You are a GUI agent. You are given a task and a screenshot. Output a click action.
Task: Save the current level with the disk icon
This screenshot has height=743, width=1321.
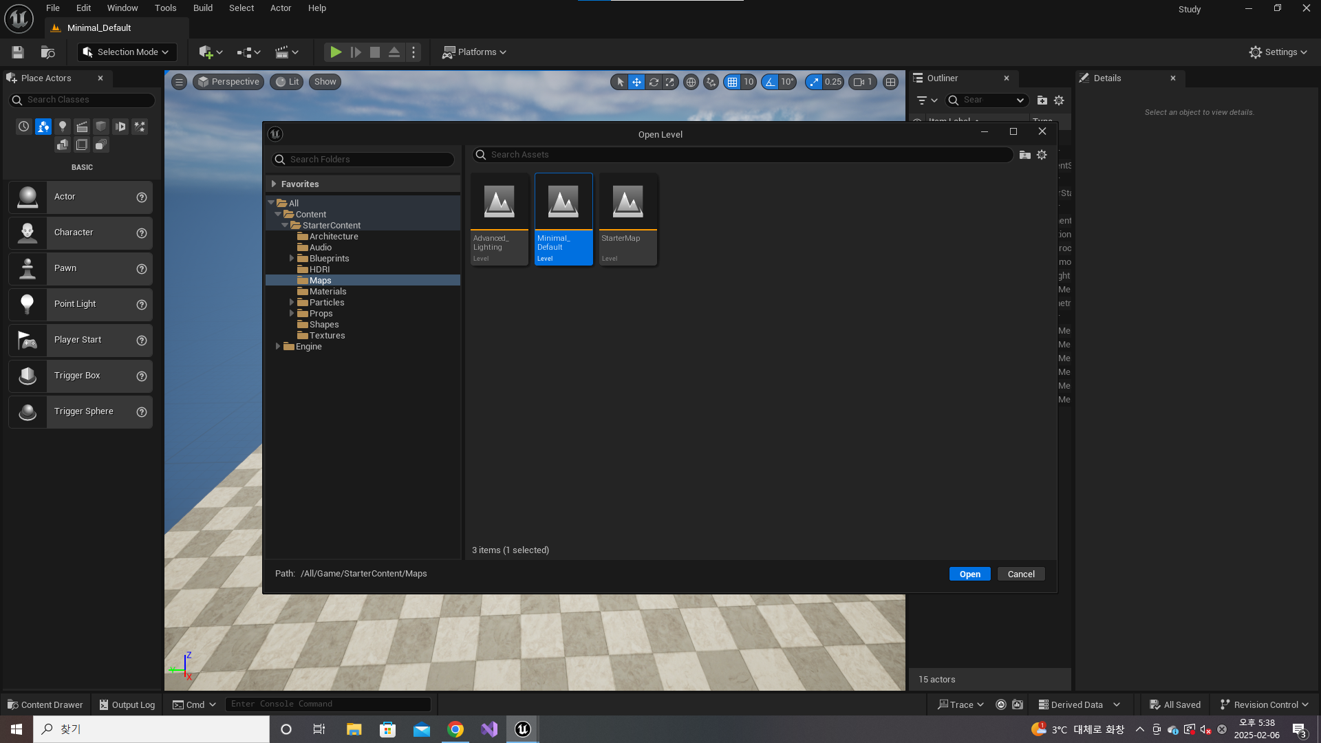pyautogui.click(x=18, y=52)
